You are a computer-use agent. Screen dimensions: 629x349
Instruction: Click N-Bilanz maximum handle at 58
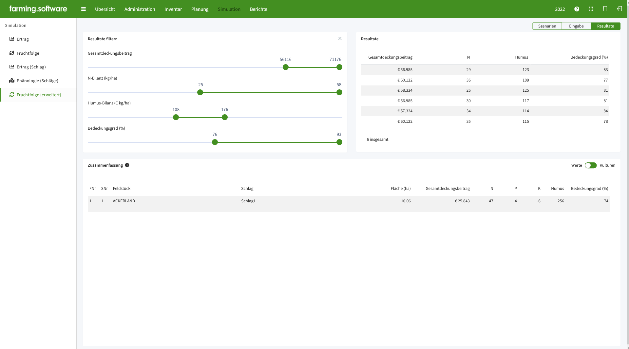(339, 92)
